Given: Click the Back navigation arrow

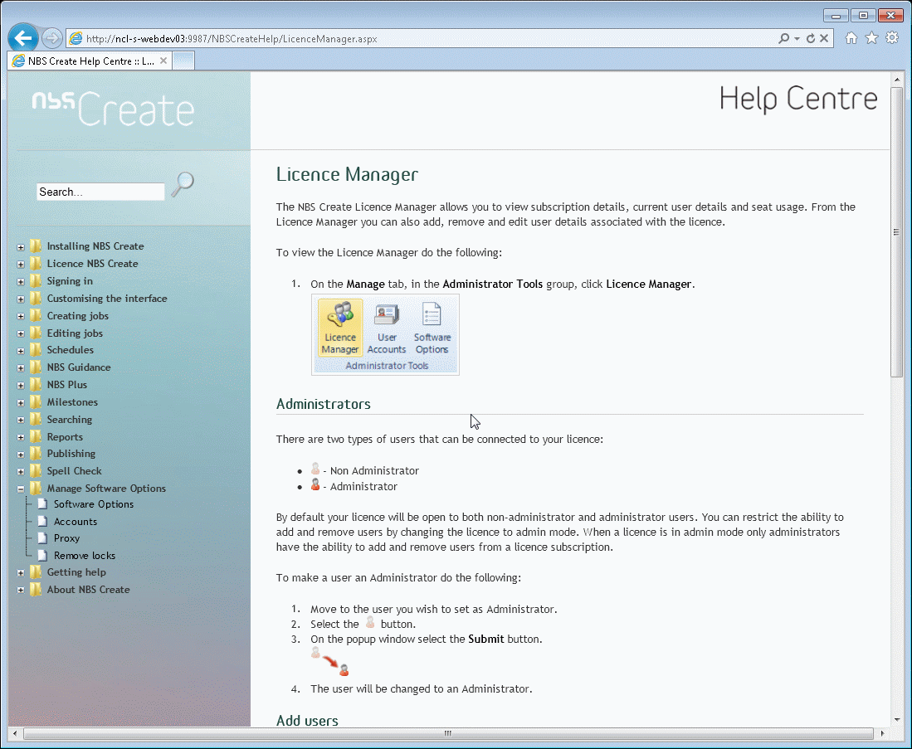Looking at the screenshot, I should pyautogui.click(x=22, y=37).
